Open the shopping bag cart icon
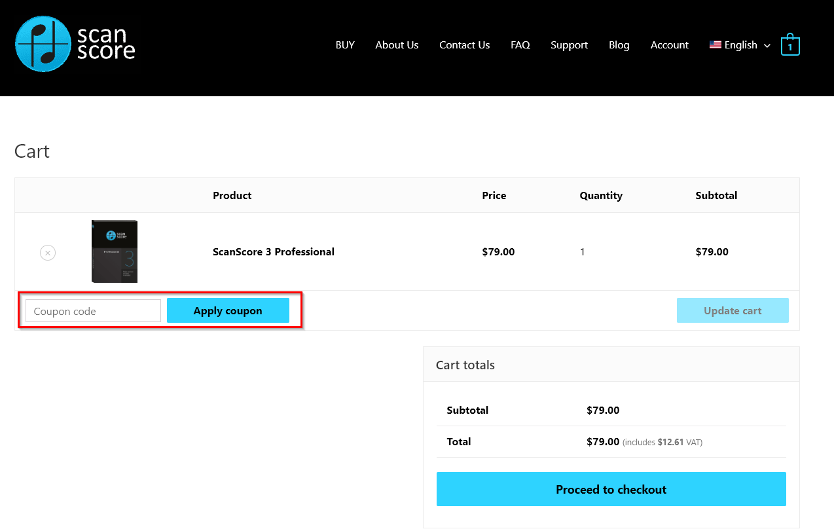The image size is (834, 531). (x=790, y=45)
